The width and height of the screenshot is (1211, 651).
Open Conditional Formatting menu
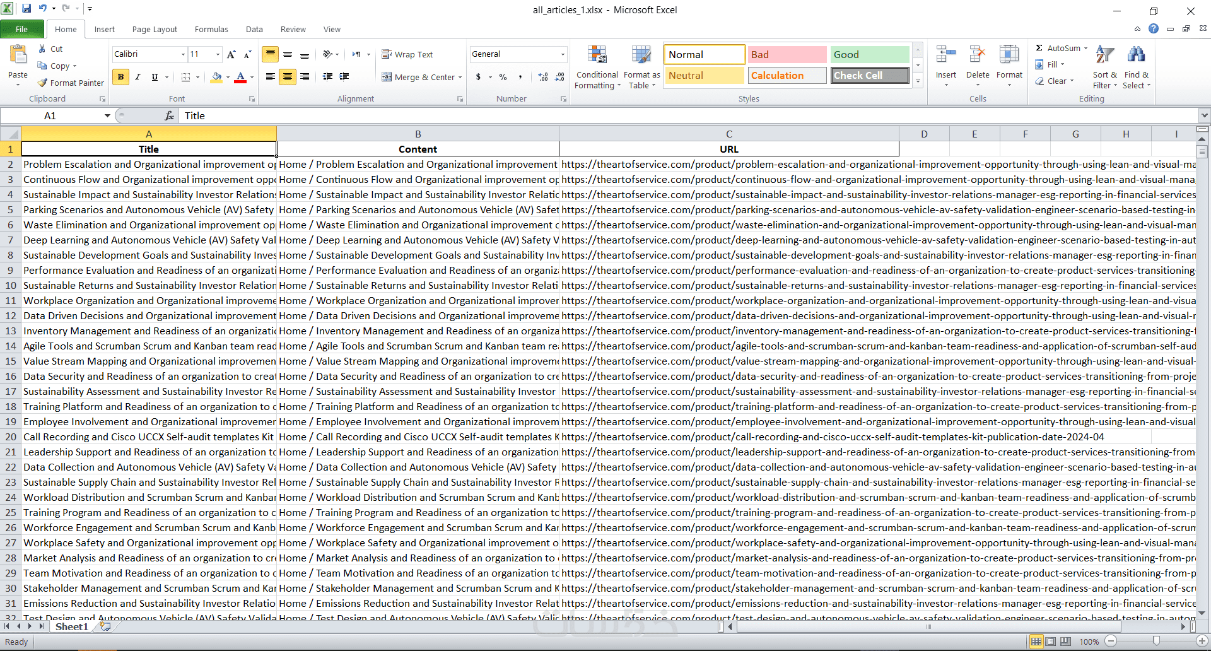(x=597, y=67)
